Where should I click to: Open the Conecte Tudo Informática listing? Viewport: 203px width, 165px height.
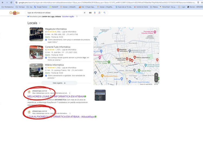coord(58,47)
